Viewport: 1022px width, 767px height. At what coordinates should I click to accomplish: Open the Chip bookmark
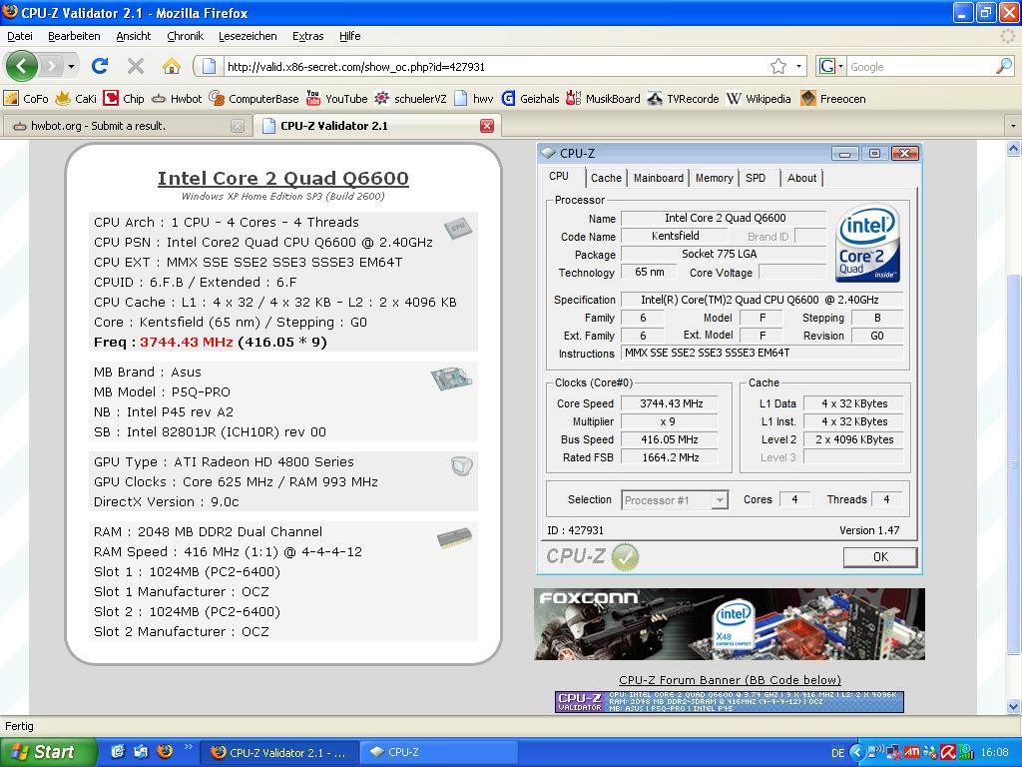click(125, 99)
